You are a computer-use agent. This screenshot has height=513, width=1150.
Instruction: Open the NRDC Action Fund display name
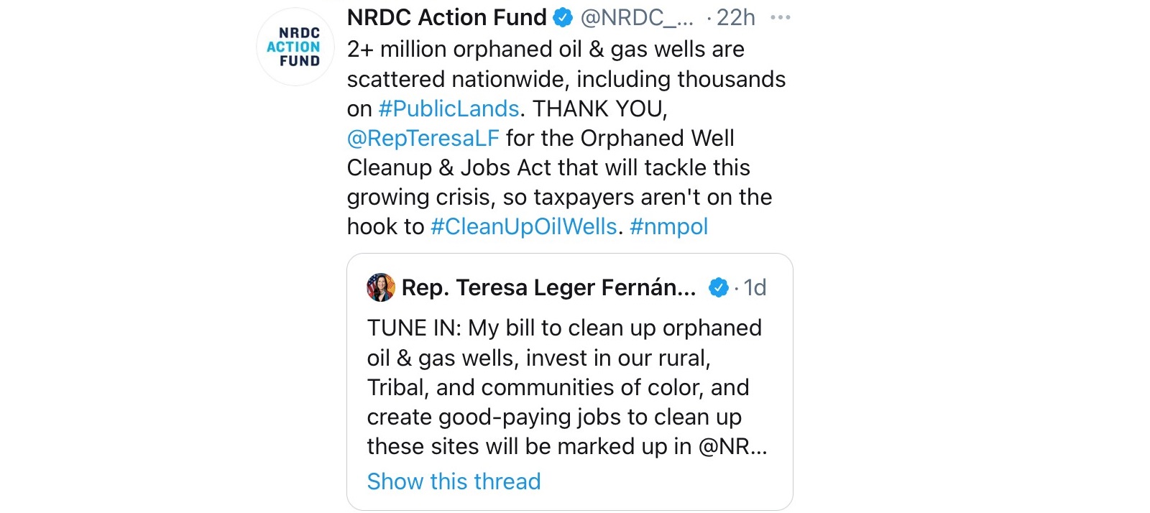(446, 18)
